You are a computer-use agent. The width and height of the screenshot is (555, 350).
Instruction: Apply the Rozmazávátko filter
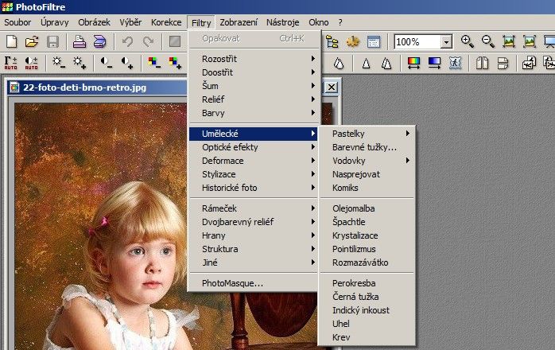tap(367, 262)
